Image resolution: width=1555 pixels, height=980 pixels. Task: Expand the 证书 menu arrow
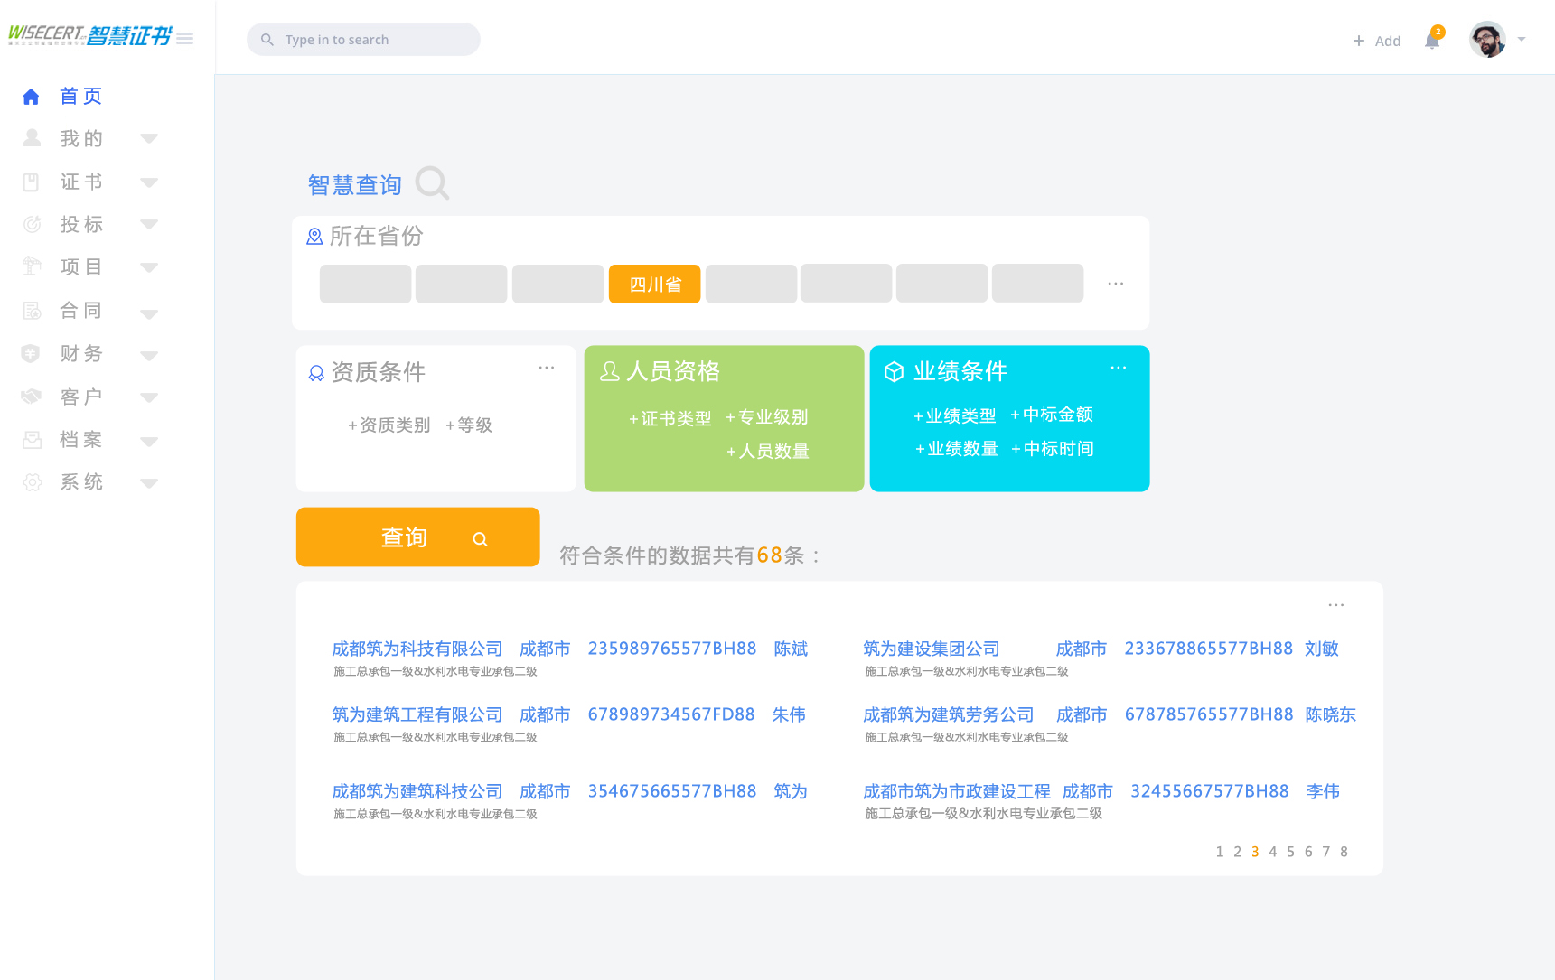150,182
